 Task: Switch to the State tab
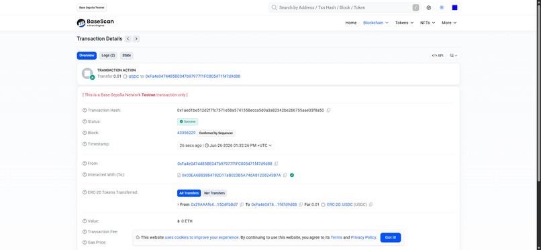pyautogui.click(x=127, y=56)
